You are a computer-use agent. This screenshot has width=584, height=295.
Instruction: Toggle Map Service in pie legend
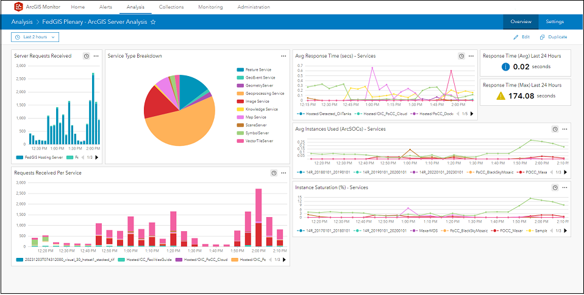(x=252, y=117)
